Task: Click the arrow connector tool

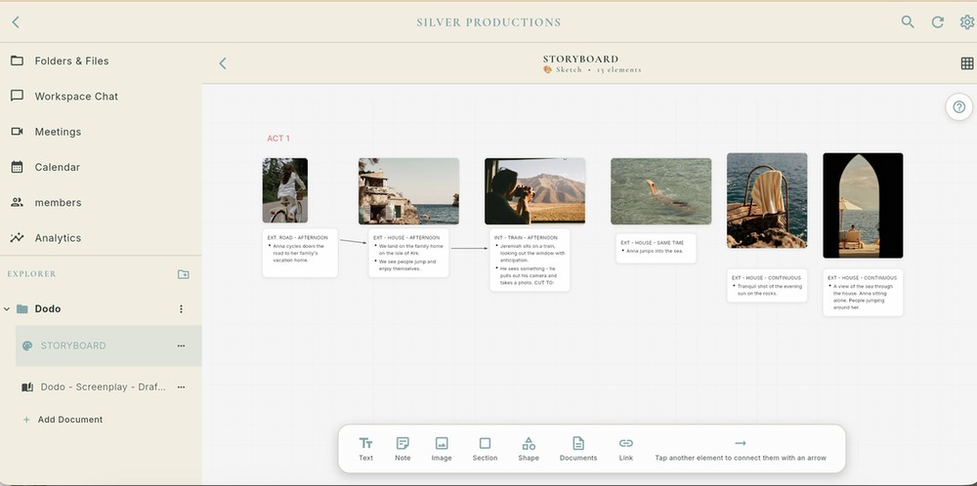Action: point(741,449)
